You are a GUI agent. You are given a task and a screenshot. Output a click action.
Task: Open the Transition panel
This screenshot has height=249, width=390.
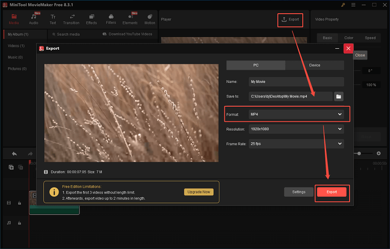coord(72,19)
